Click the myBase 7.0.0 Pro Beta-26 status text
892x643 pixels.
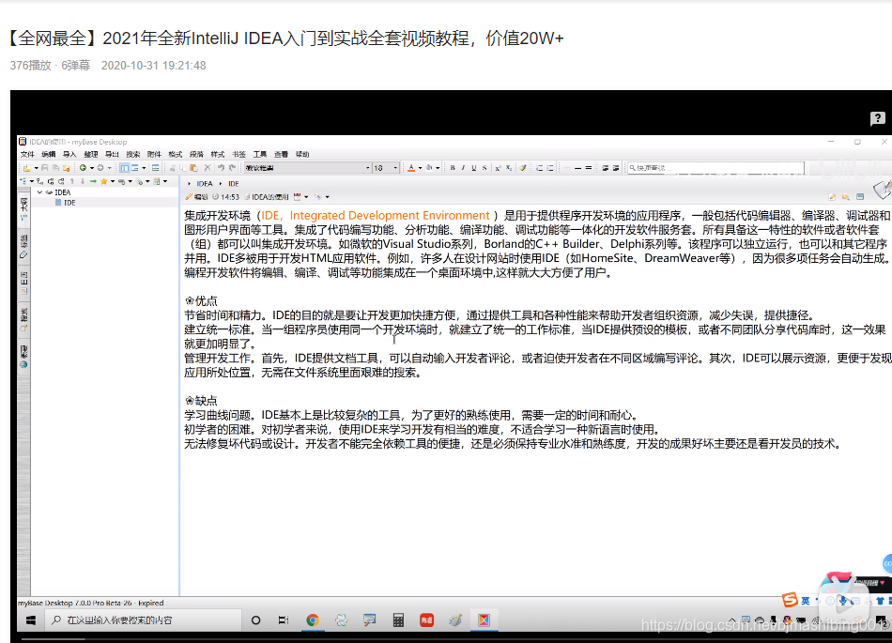(91, 603)
